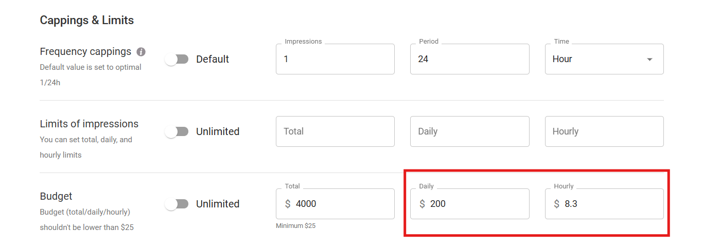The image size is (703, 249).
Task: Click the budget minimum description under Budget
Action: [x=86, y=219]
